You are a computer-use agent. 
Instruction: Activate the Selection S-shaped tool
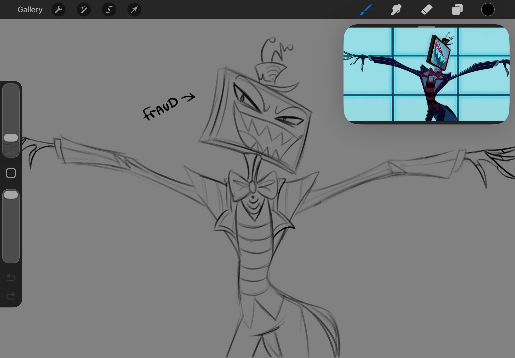[109, 10]
